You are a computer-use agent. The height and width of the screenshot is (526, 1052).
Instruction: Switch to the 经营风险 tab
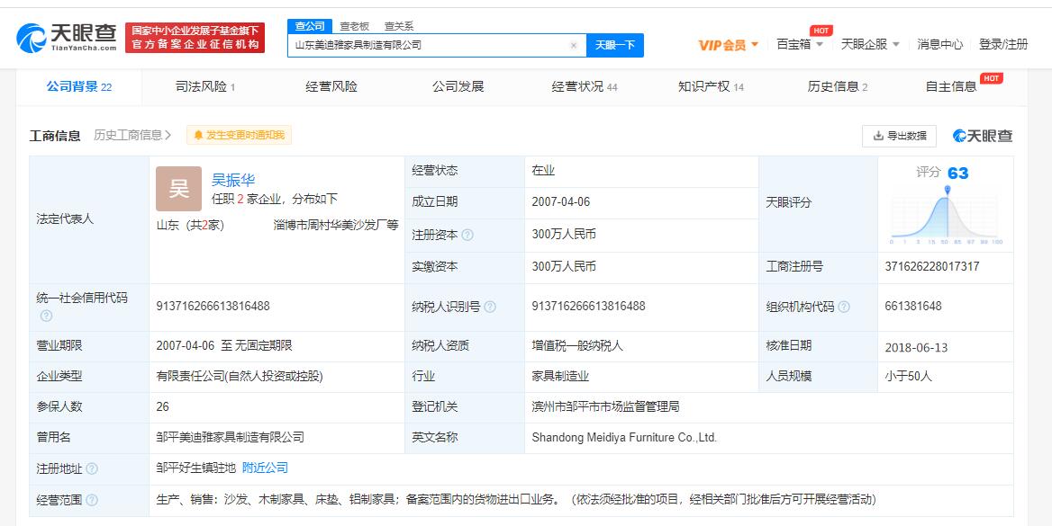[x=331, y=86]
